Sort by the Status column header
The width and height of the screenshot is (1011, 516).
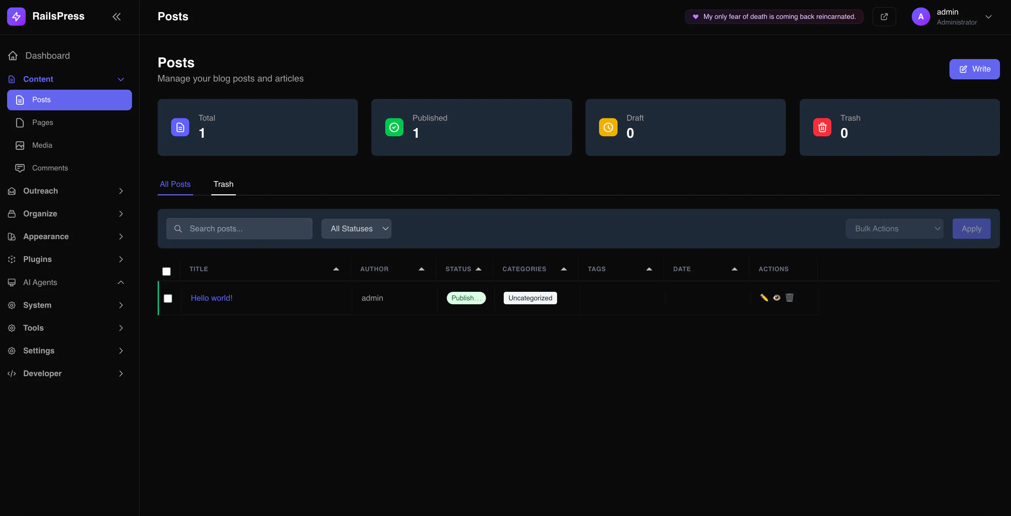pos(464,269)
